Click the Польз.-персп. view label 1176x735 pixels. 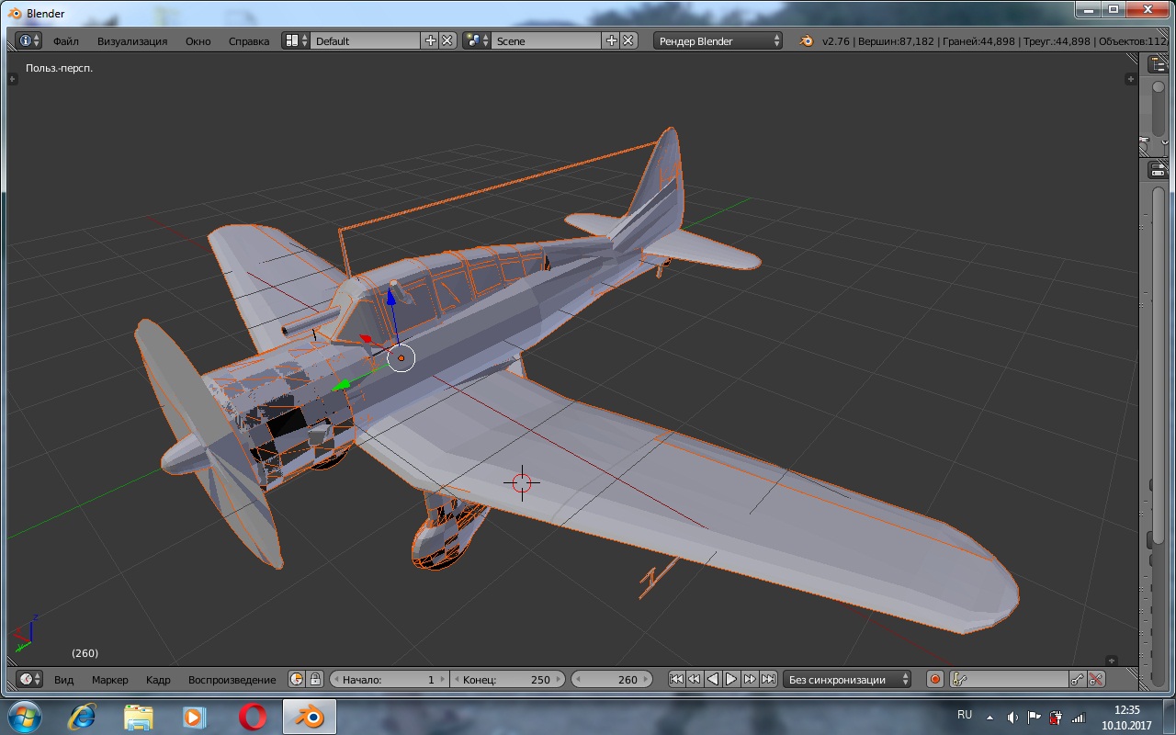60,68
